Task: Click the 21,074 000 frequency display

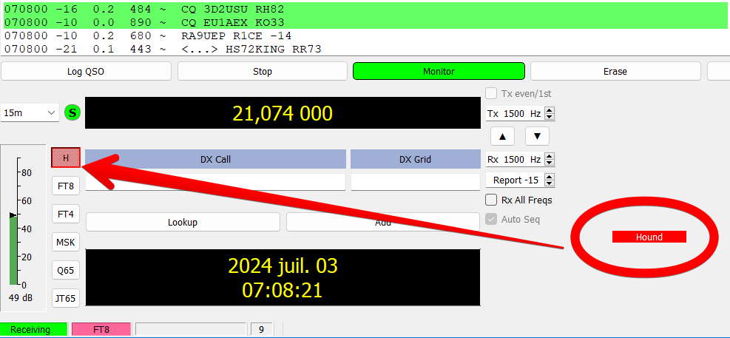Action: pyautogui.click(x=283, y=113)
